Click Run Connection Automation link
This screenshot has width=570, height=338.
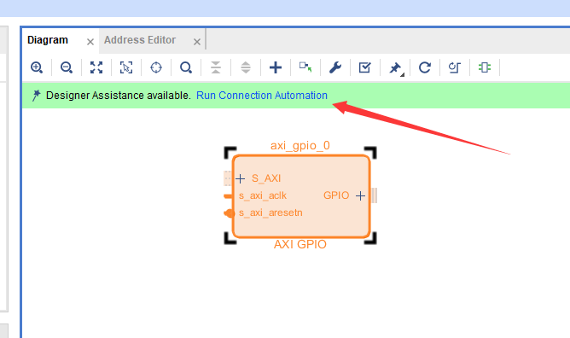tap(262, 96)
